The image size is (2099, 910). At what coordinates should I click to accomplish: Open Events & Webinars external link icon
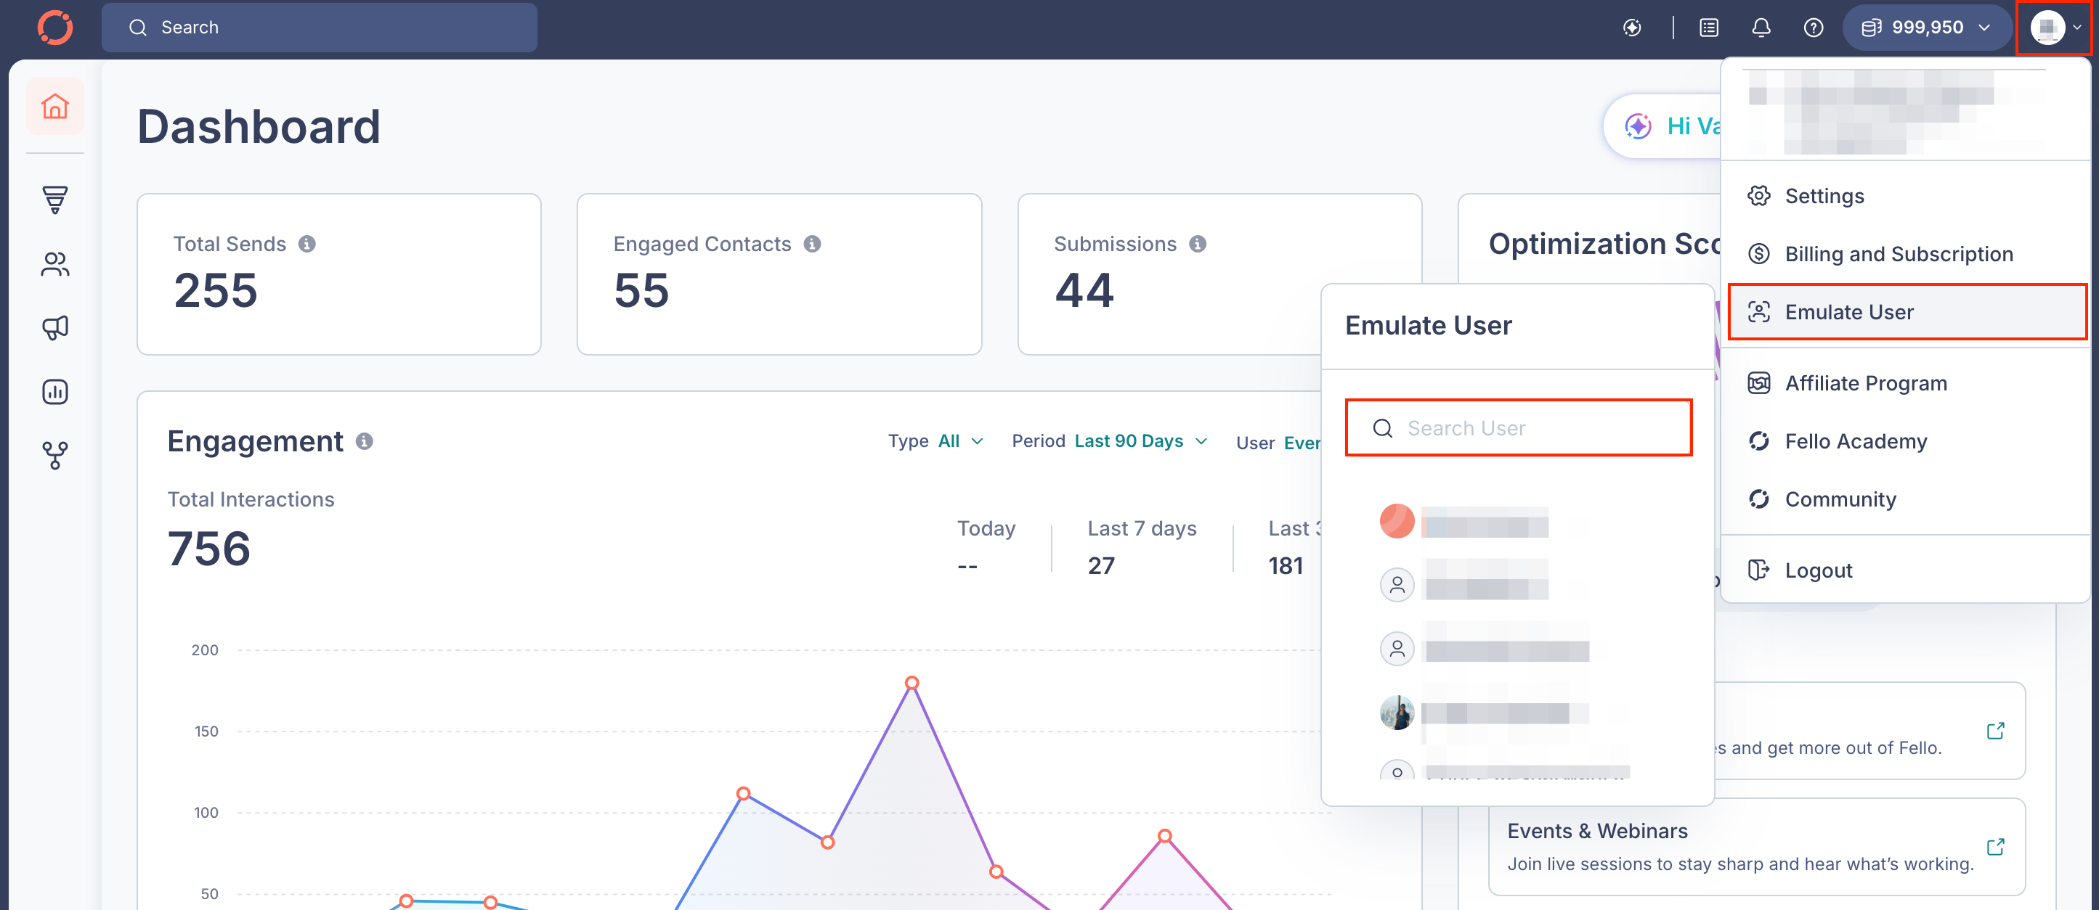click(x=1994, y=847)
